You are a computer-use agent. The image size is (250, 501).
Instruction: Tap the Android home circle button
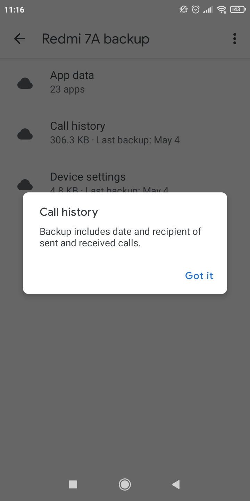pos(125,484)
